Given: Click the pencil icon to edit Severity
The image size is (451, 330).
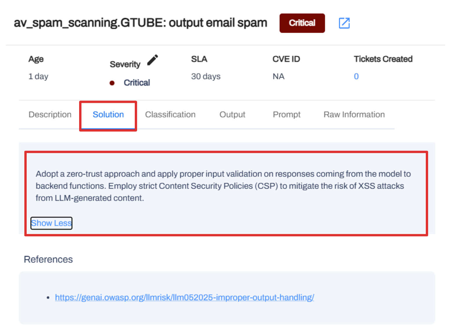Looking at the screenshot, I should 152,60.
